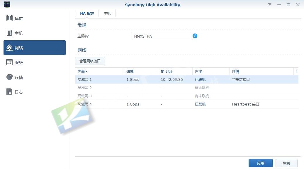Click the Synology High Availability app icon
Screen dimensions: 304x169
pos(7,4)
